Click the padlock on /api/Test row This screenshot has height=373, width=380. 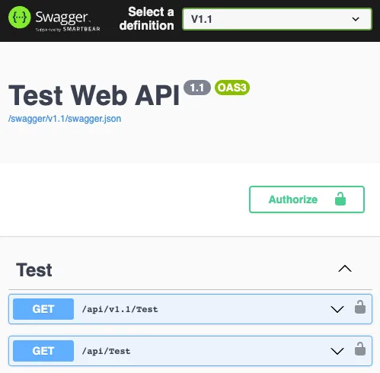click(x=360, y=349)
